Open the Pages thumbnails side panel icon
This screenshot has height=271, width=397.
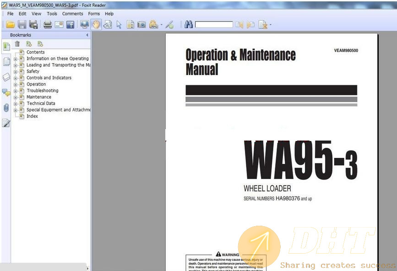pos(6,61)
